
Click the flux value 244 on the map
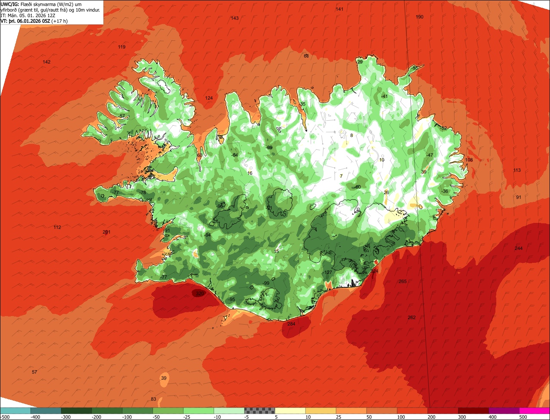pyautogui.click(x=519, y=248)
